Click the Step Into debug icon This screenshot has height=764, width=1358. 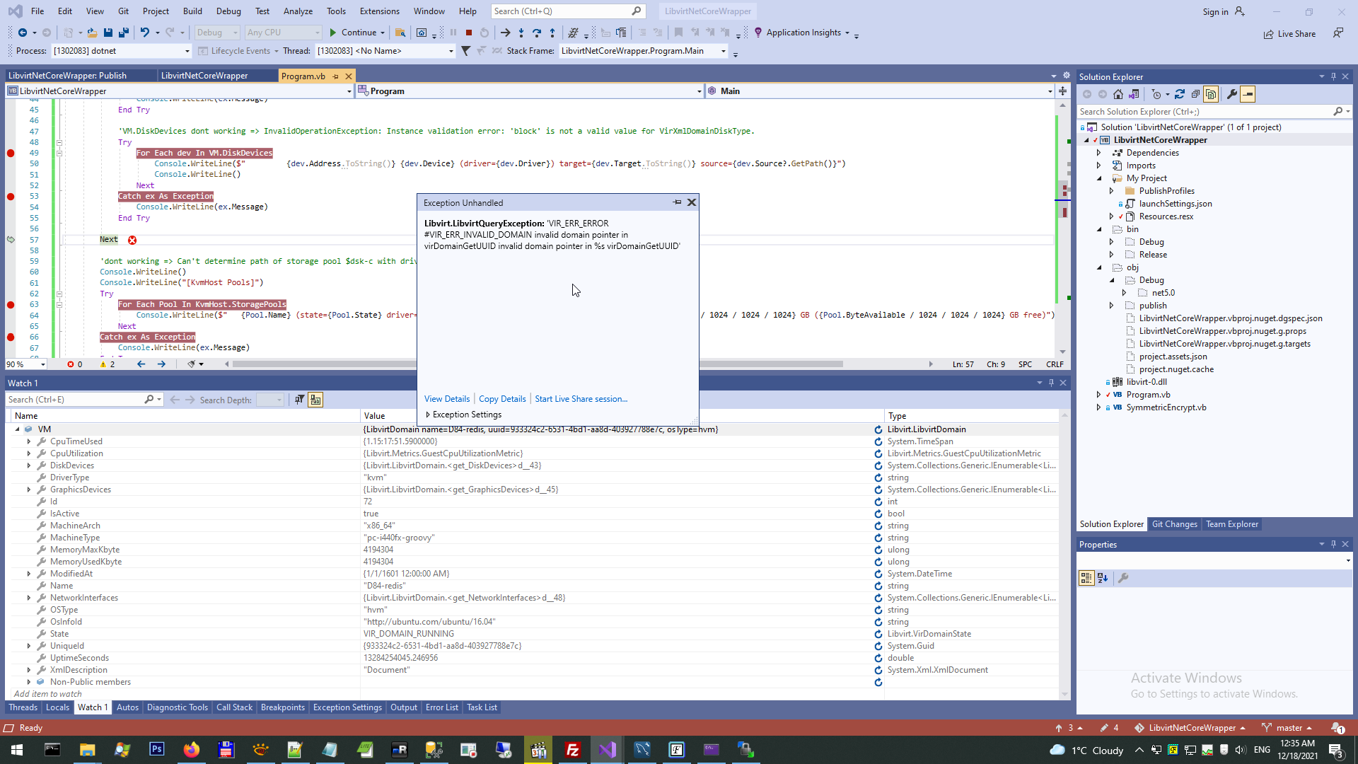[x=521, y=33]
